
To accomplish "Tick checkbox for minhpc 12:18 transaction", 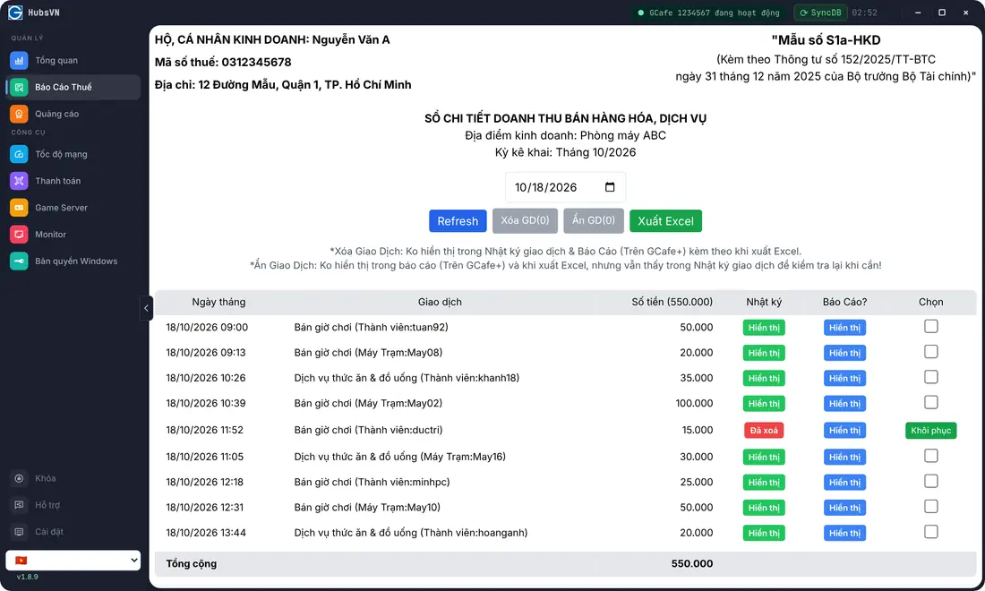I will [931, 481].
